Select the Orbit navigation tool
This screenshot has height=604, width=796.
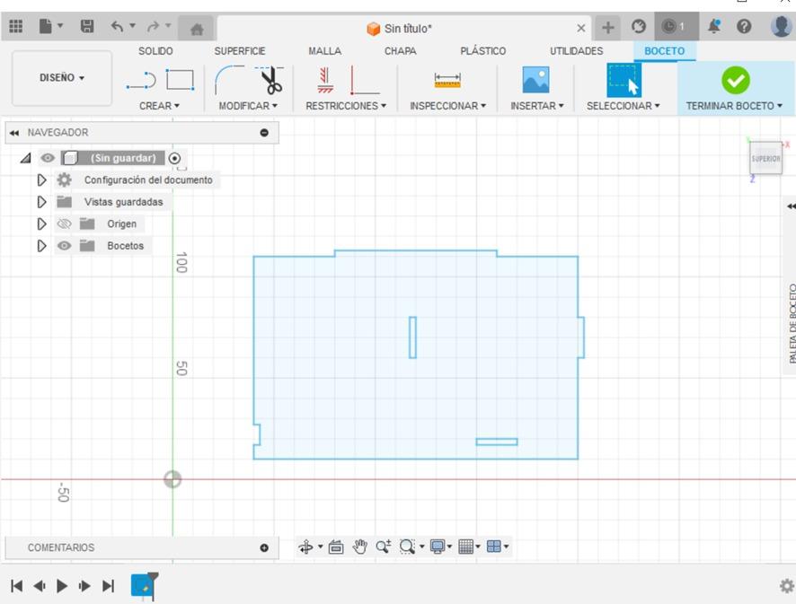[305, 547]
